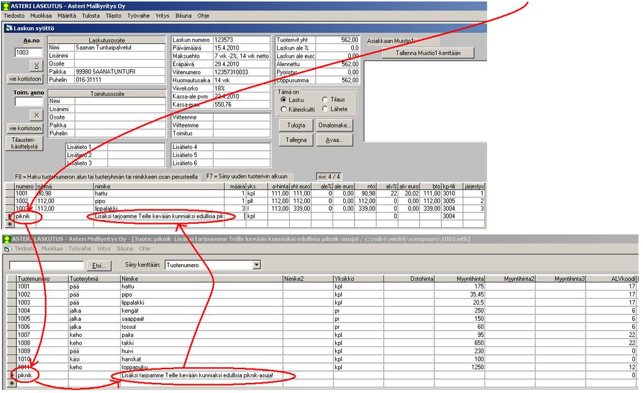The image size is (643, 393).
Task: Click the Ostohinta column header
Action: coord(409,279)
